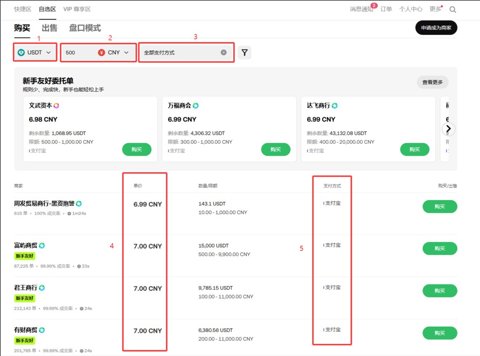
Task: Click the 15,000 USDT quantity text
Action: [x=214, y=246]
